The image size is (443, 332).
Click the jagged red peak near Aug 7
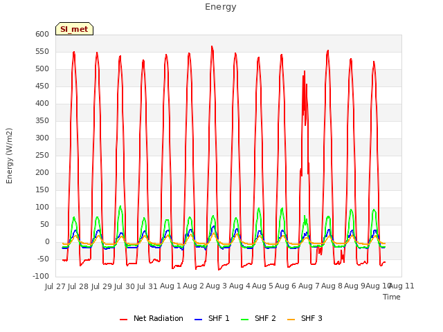click(x=305, y=72)
